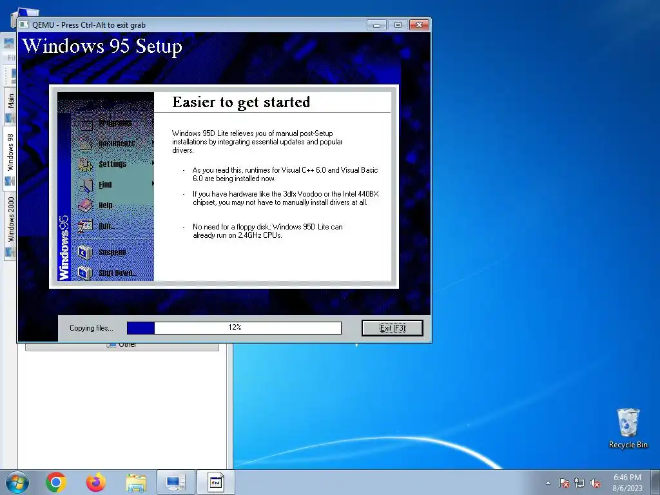Click the Copying files progress bar at 12%
This screenshot has height=495, width=660.
[234, 328]
